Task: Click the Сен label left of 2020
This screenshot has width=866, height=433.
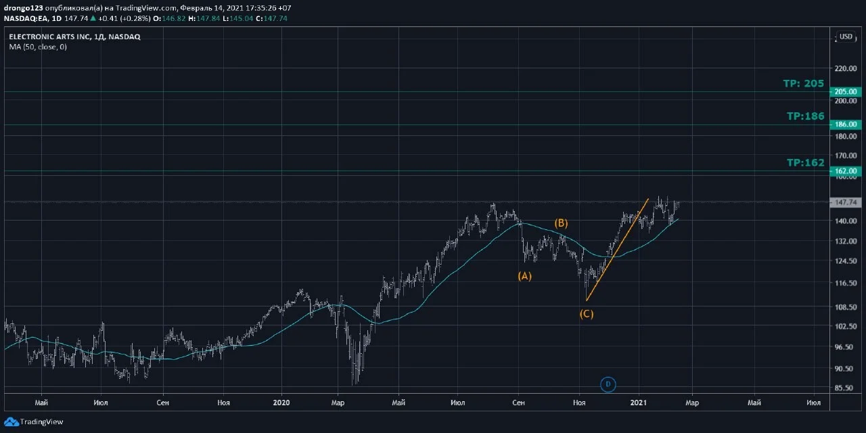Action: (x=162, y=403)
